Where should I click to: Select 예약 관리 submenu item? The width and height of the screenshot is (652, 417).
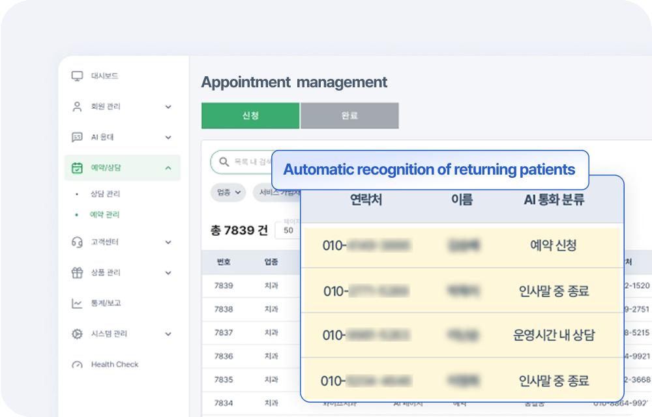pyautogui.click(x=105, y=214)
